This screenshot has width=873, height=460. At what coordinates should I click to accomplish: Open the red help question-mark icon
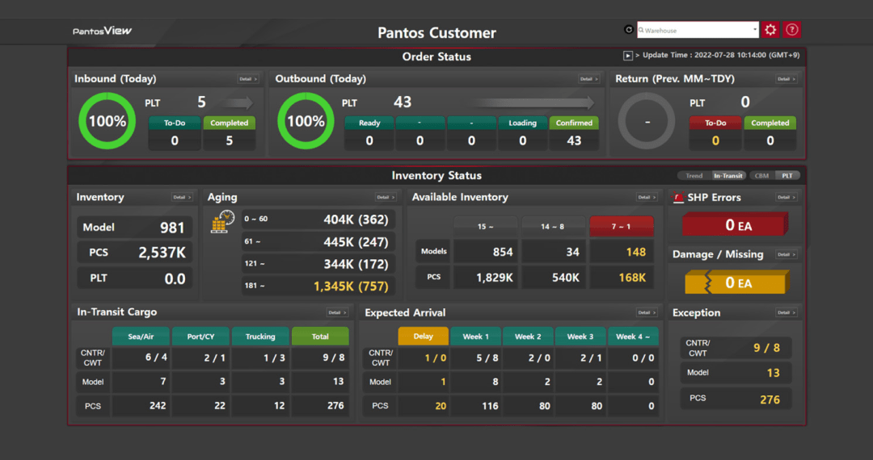[x=791, y=30]
